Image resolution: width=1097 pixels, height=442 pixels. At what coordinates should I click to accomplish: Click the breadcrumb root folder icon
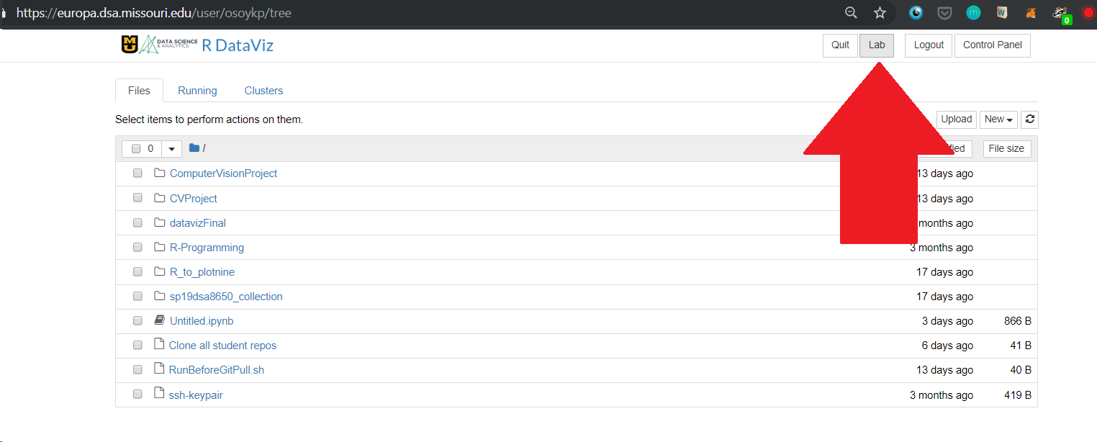click(x=194, y=148)
